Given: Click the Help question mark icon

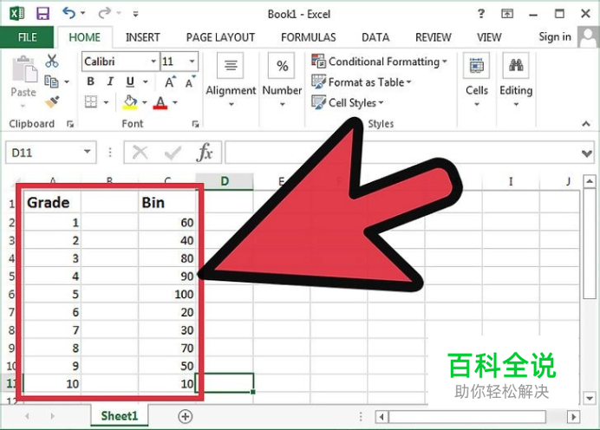Looking at the screenshot, I should coord(481,14).
